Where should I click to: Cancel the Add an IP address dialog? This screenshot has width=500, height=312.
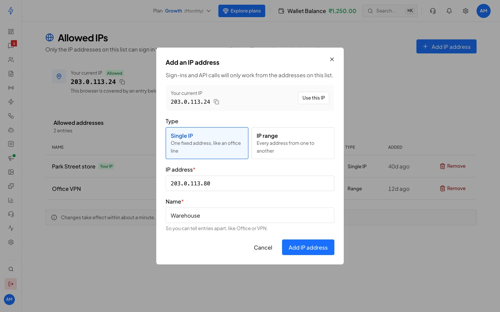263,248
